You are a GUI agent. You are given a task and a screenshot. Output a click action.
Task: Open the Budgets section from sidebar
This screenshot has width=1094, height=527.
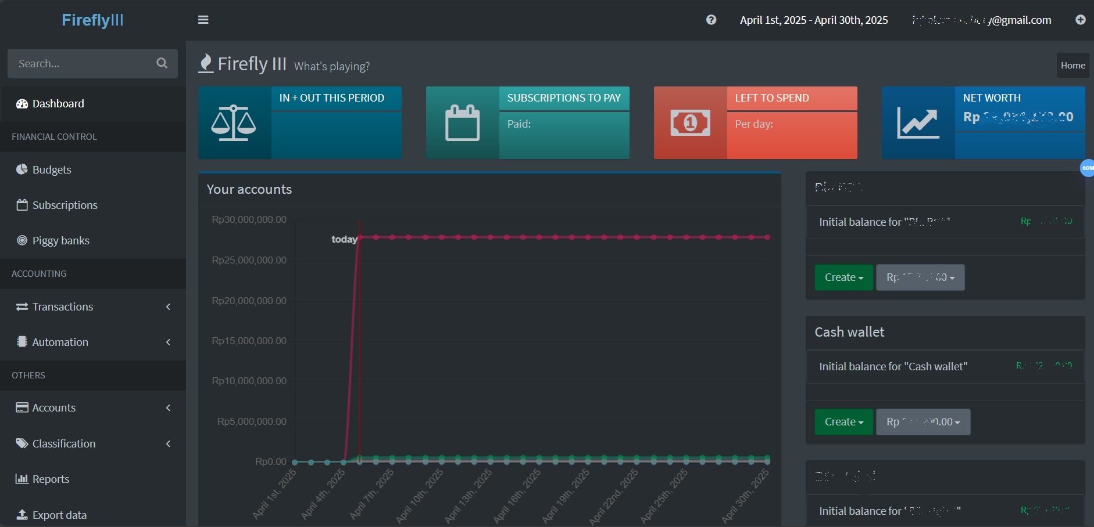click(x=52, y=169)
